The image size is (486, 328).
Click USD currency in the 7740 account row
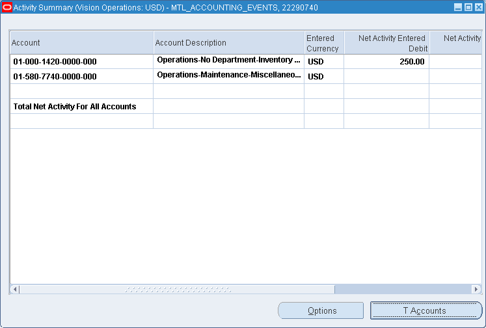(324, 76)
